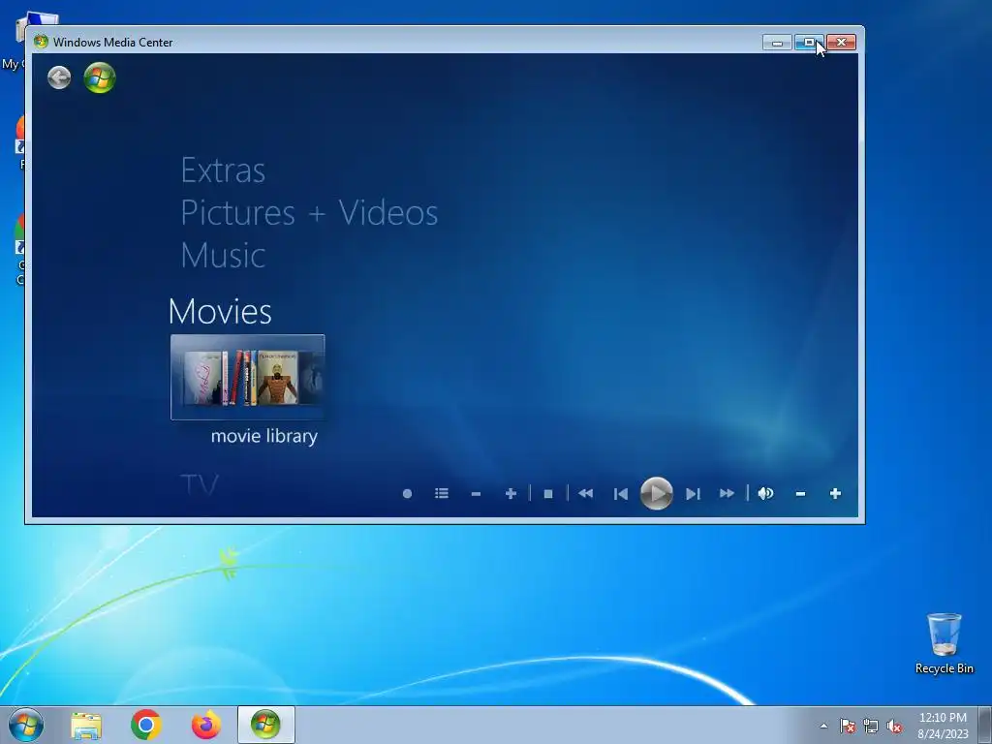Skip to next track button
Image resolution: width=992 pixels, height=744 pixels.
tap(693, 493)
